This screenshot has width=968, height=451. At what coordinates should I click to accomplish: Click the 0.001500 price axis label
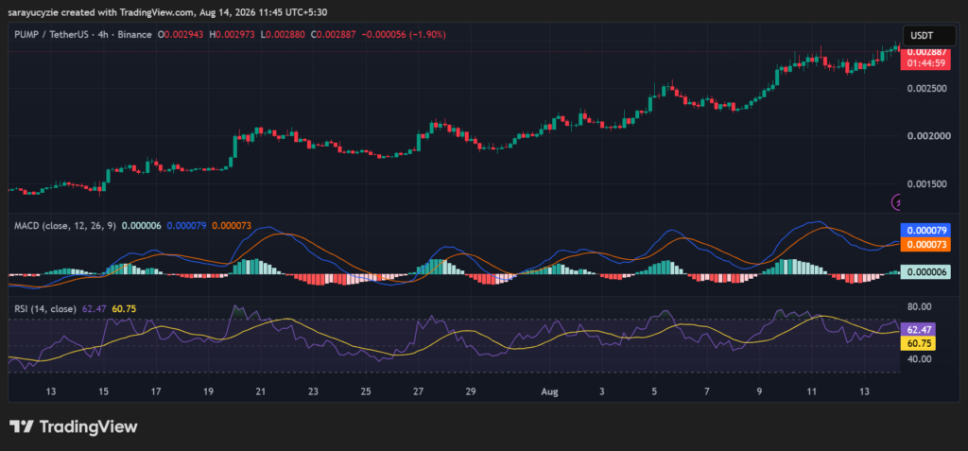927,184
